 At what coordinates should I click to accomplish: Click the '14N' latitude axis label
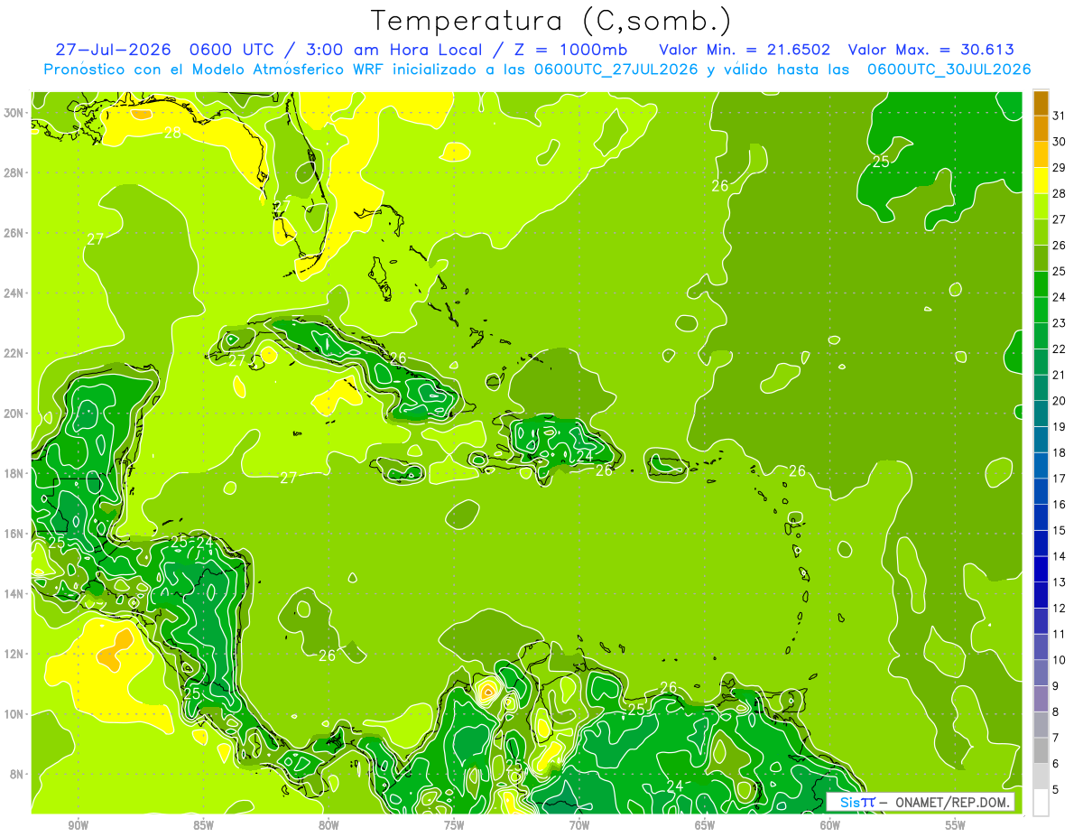(x=15, y=594)
